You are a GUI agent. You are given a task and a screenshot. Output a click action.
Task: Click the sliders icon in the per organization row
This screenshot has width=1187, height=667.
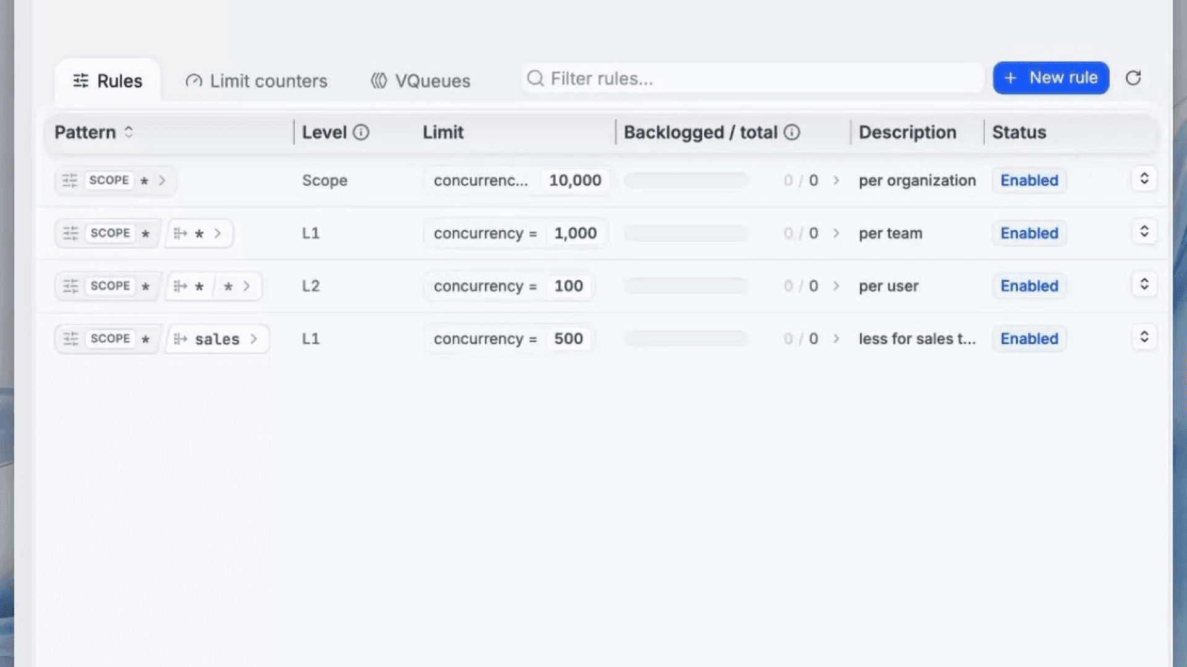[70, 180]
